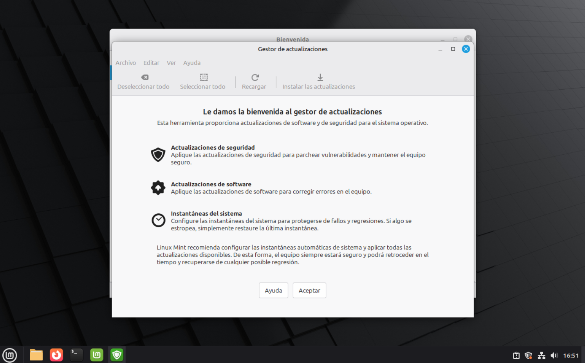Open the Ver menu
This screenshot has height=363, width=585.
(x=171, y=63)
